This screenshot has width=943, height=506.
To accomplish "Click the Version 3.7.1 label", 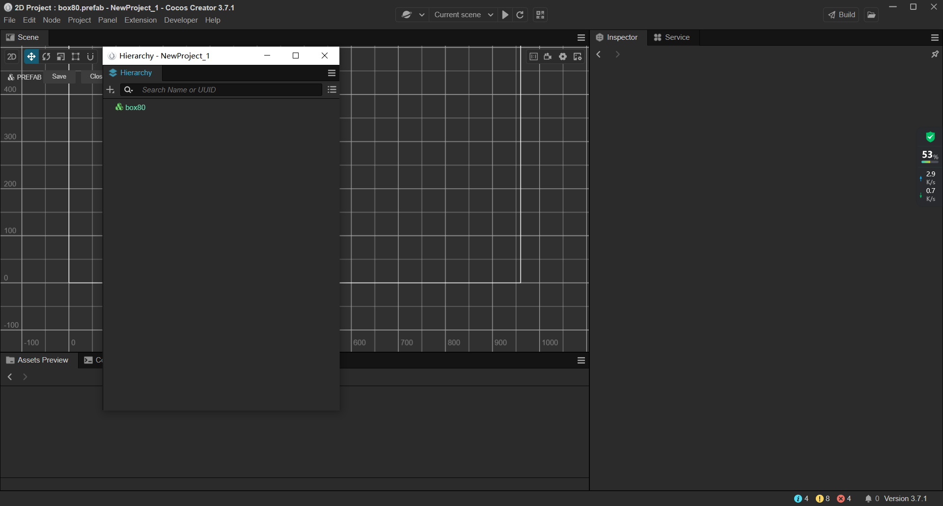I will [x=906, y=499].
